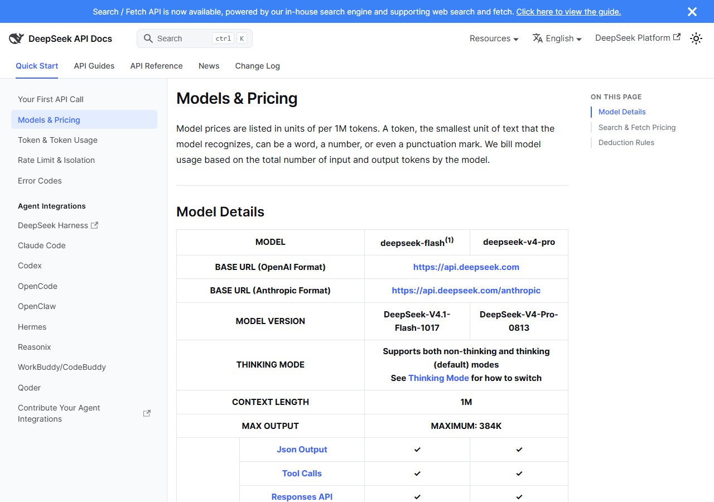Image resolution: width=714 pixels, height=502 pixels.
Task: Open Token & Token Usage sidebar page
Action: pos(84,140)
